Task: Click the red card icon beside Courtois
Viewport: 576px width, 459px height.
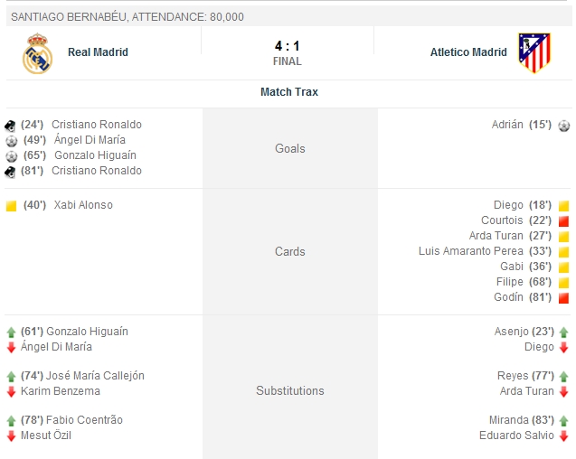Action: point(563,221)
